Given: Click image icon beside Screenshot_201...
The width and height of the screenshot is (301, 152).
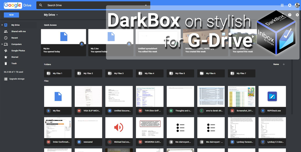Looking at the screenshot, I should coord(232,111).
